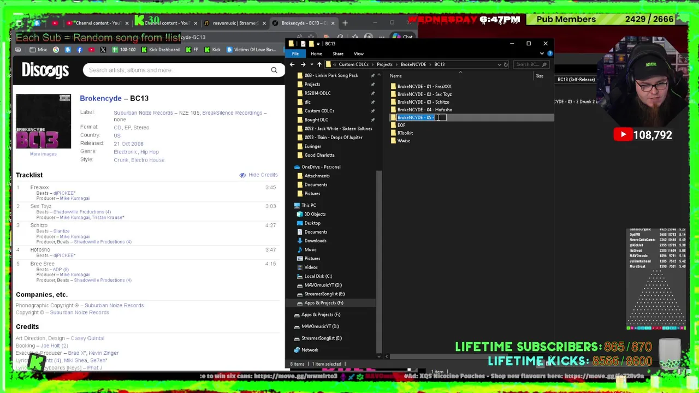Open Music under This PC
699x393 pixels.
point(310,249)
